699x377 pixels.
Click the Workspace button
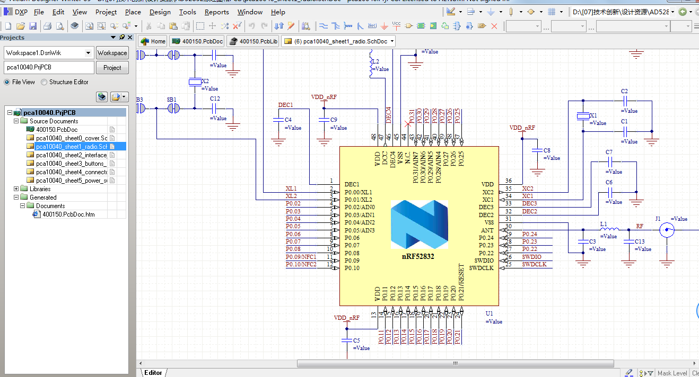pos(112,53)
